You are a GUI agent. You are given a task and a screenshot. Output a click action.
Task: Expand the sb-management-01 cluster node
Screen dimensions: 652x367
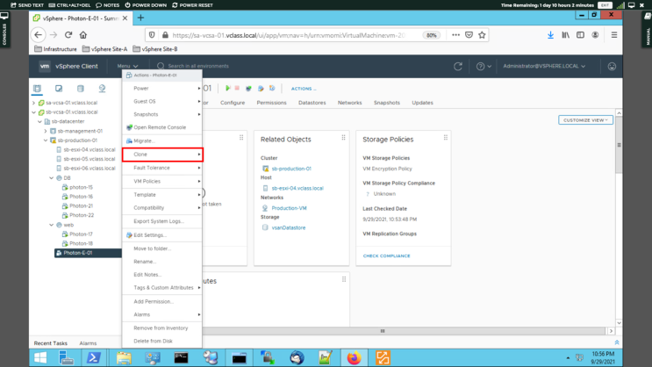46,131
